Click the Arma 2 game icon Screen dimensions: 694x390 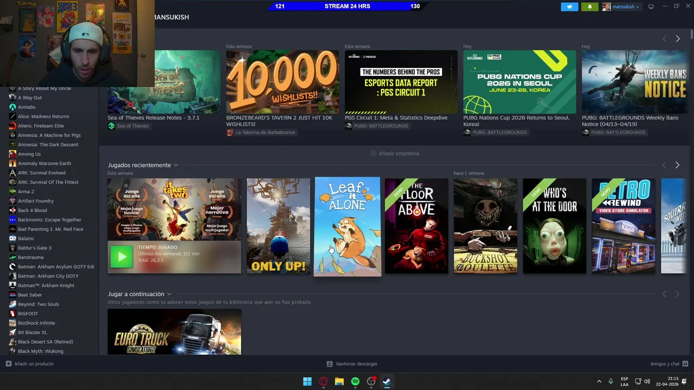(x=12, y=191)
